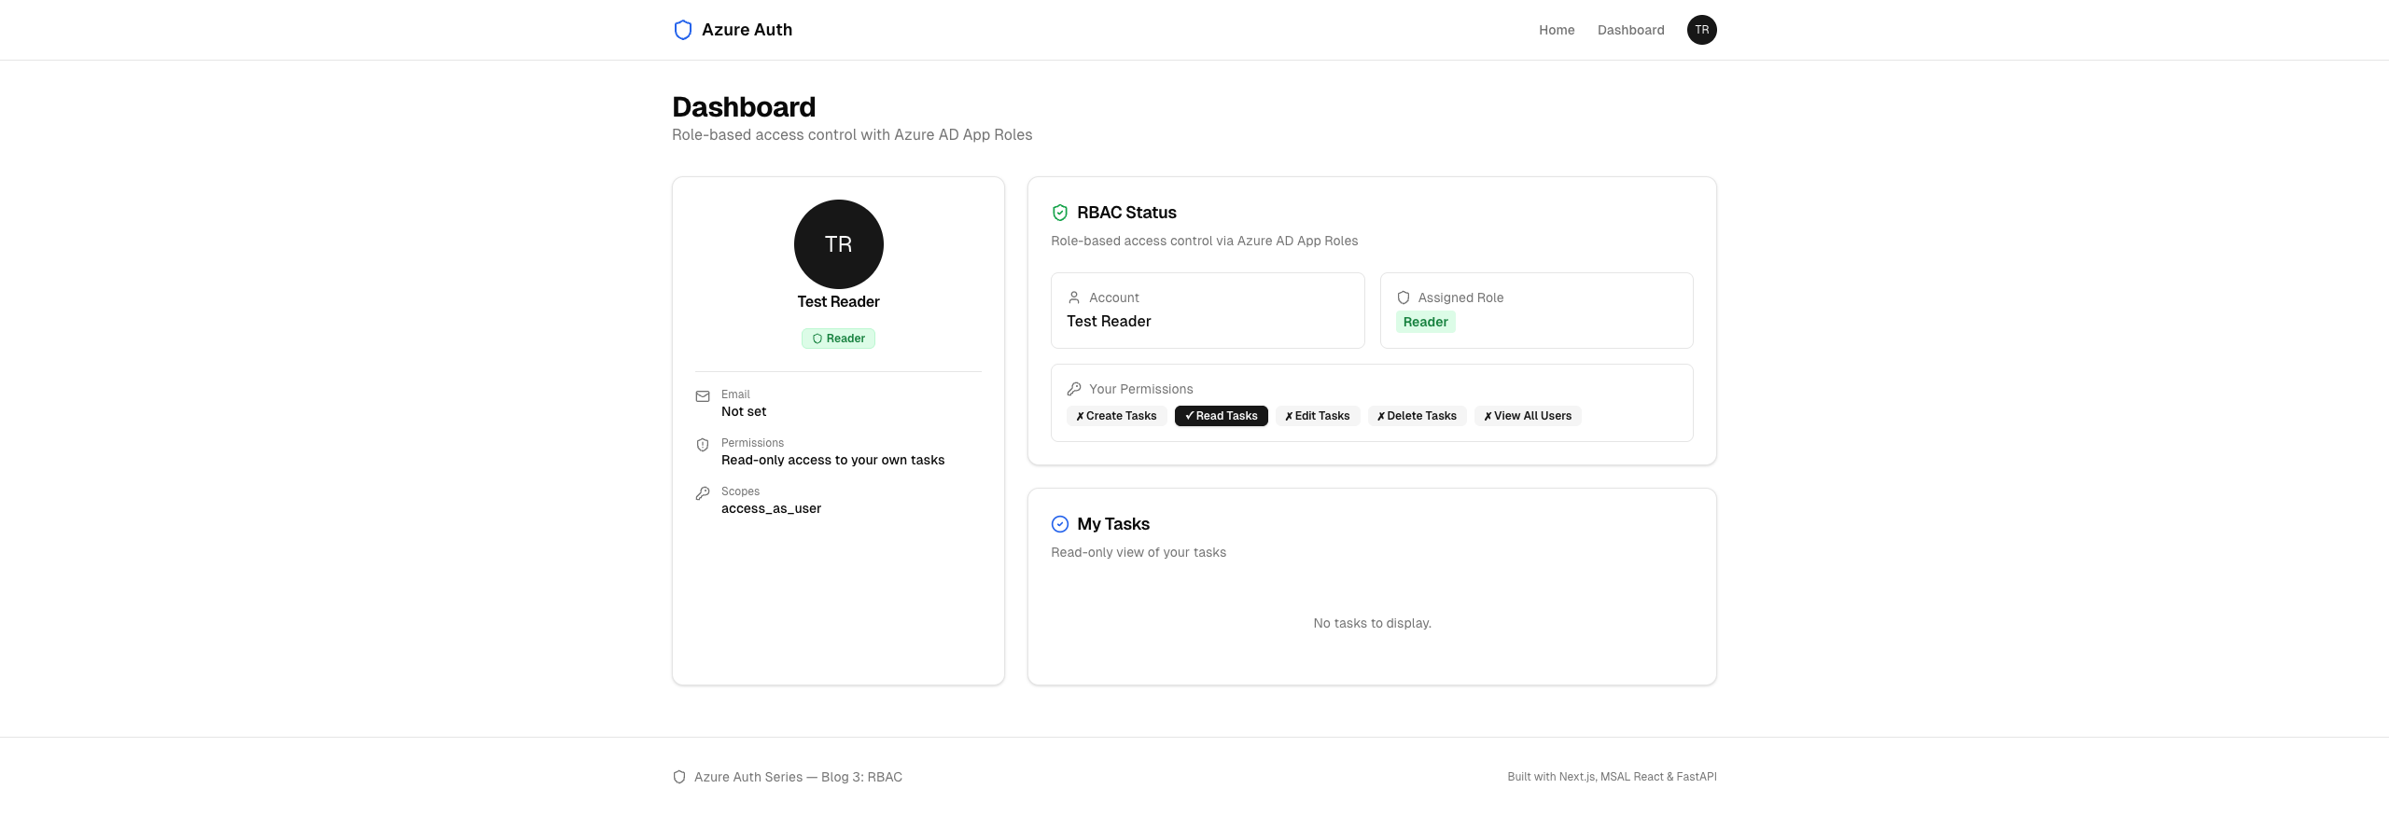Click the Role-based access control subtitle under Dashboard
Screen dimensions: 2389x816
click(852, 135)
